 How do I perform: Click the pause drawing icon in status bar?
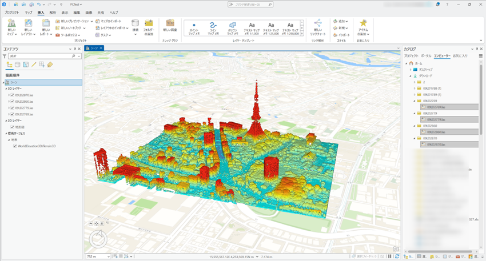[389, 256]
